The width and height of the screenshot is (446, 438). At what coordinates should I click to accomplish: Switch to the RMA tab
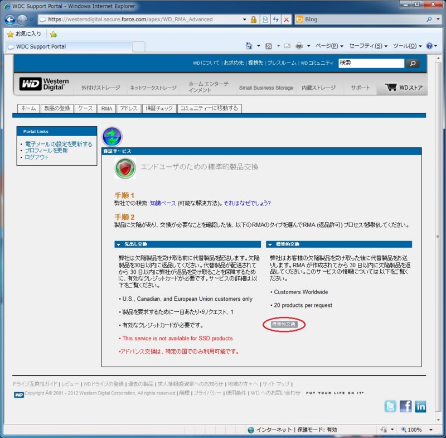pyautogui.click(x=106, y=108)
